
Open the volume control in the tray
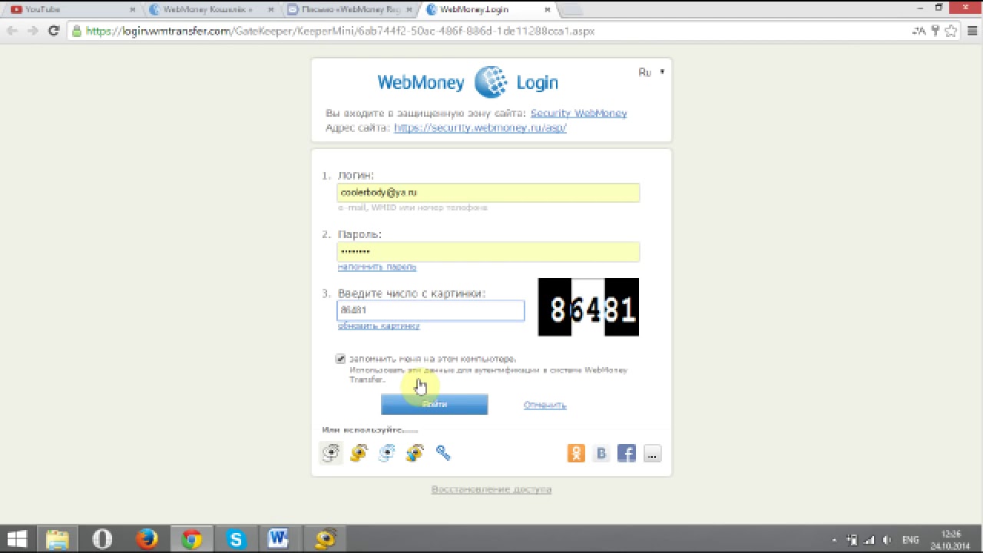point(887,540)
